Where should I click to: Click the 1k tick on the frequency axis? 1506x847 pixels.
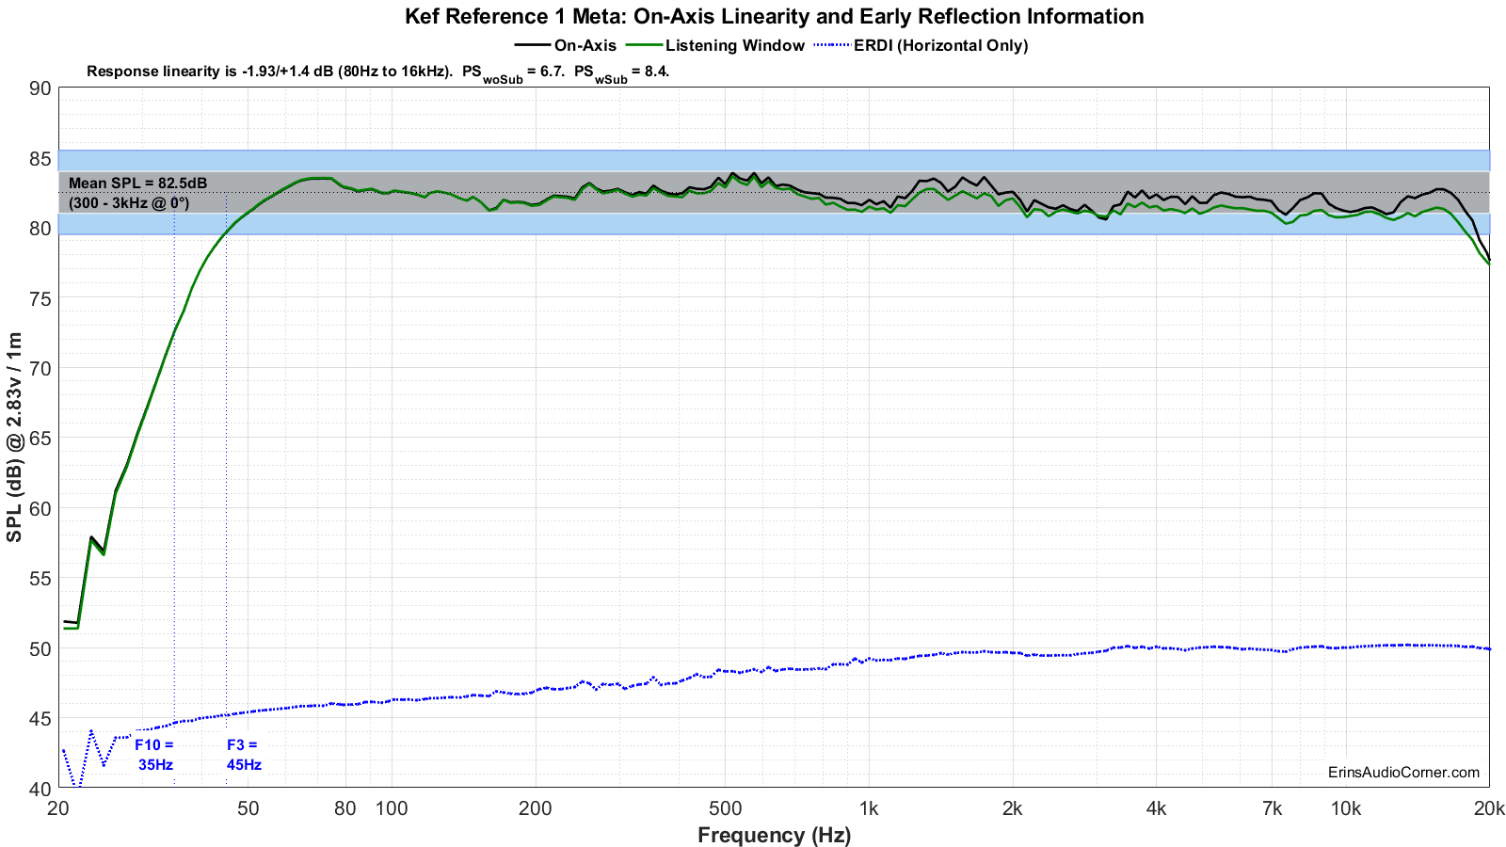[x=869, y=808]
